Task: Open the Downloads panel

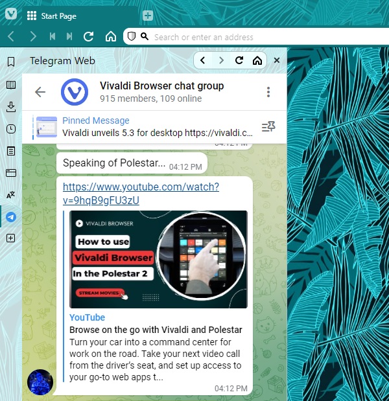Action: click(x=11, y=107)
